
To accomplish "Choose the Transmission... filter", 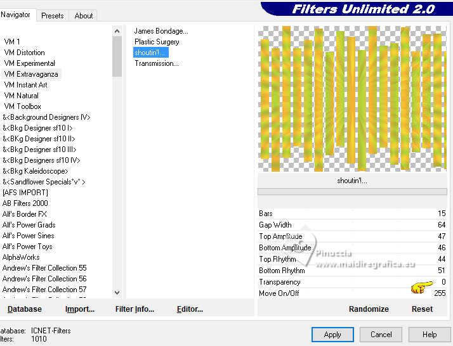I will coord(157,63).
